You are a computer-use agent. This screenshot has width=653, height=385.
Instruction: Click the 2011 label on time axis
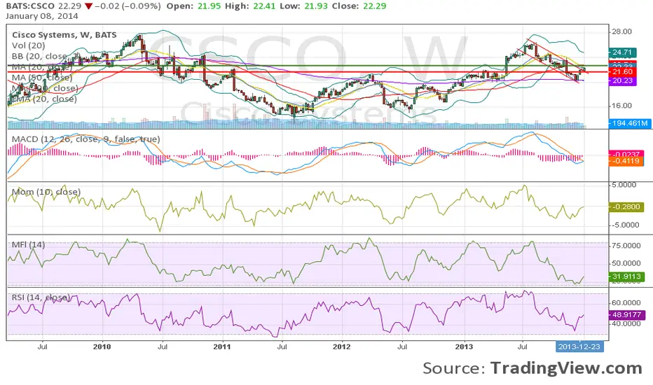(222, 346)
